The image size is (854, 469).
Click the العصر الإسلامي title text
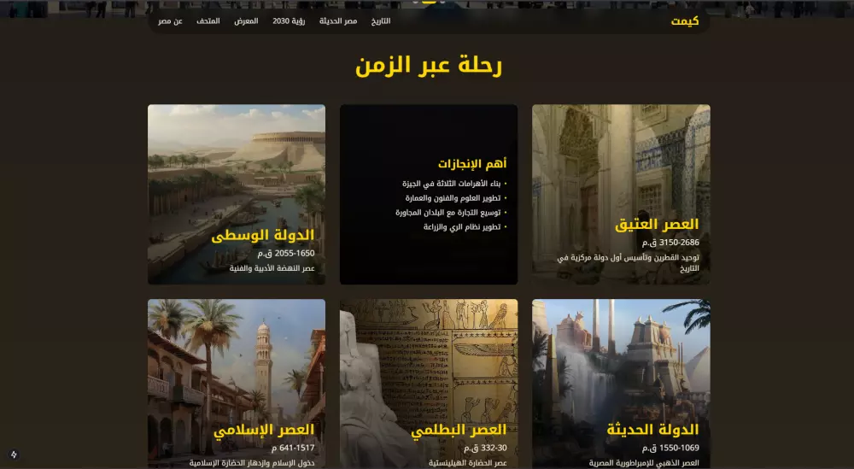(x=264, y=430)
